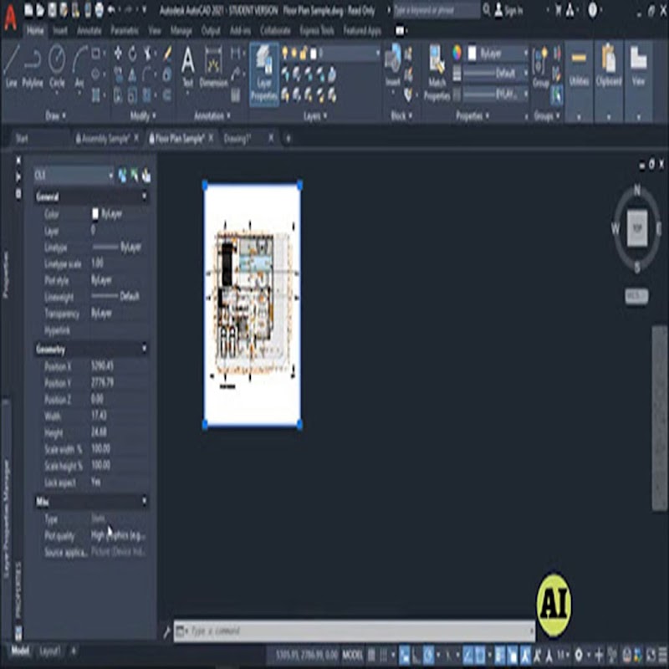Collapse the Geometry section in Properties palette
Screen dimensions: 669x669
click(x=144, y=349)
